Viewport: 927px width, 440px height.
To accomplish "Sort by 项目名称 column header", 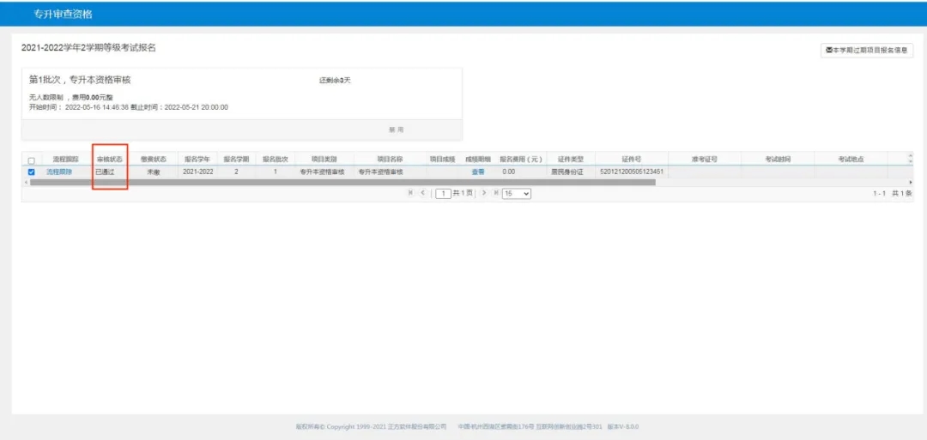I will click(x=391, y=160).
